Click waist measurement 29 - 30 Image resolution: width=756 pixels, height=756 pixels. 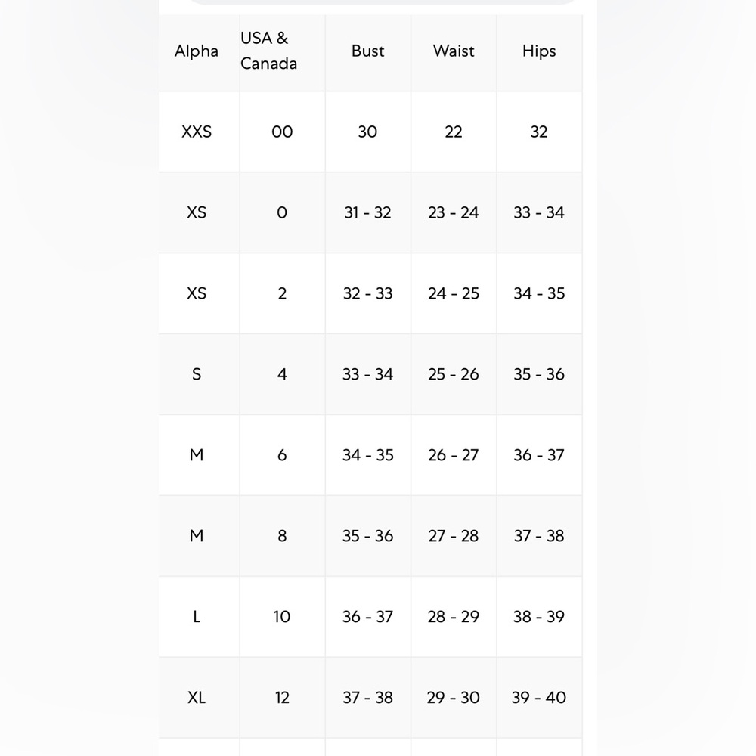pyautogui.click(x=453, y=697)
